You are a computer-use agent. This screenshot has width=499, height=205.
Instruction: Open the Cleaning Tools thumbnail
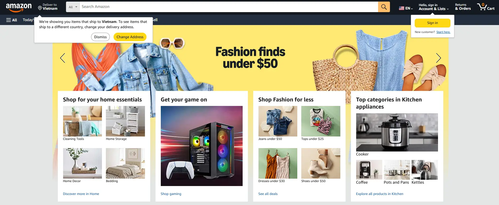pos(82,121)
